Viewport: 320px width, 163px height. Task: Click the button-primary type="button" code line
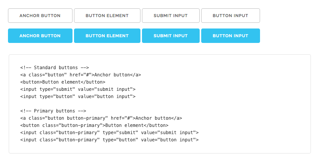pyautogui.click(x=109, y=140)
